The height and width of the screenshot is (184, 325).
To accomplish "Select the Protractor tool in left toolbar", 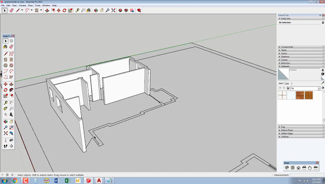I will (6, 108).
